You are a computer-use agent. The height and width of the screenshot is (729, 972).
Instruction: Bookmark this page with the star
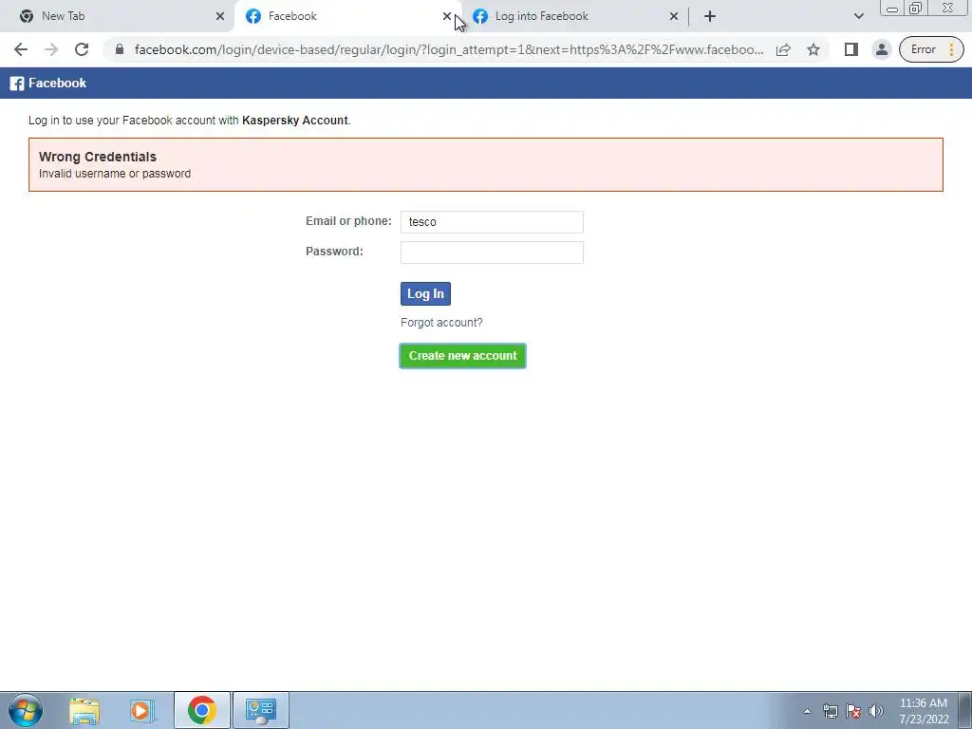coord(813,49)
